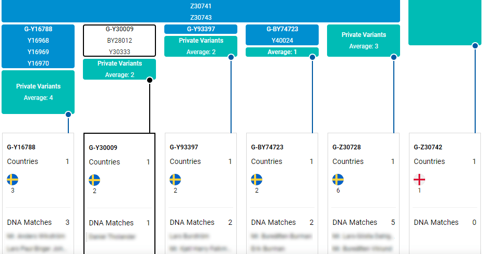Click the Sweden flag in G-BY74723 card
The height and width of the screenshot is (254, 483).
pyautogui.click(x=257, y=180)
